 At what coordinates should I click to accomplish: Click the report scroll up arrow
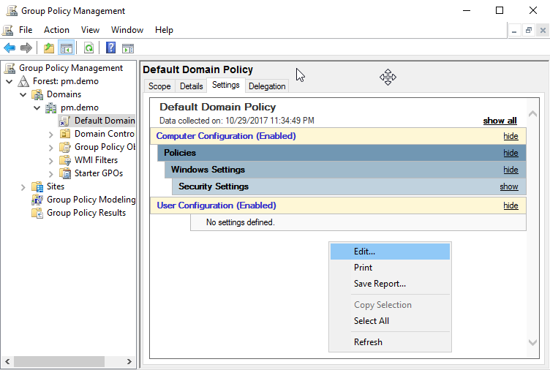(x=532, y=113)
